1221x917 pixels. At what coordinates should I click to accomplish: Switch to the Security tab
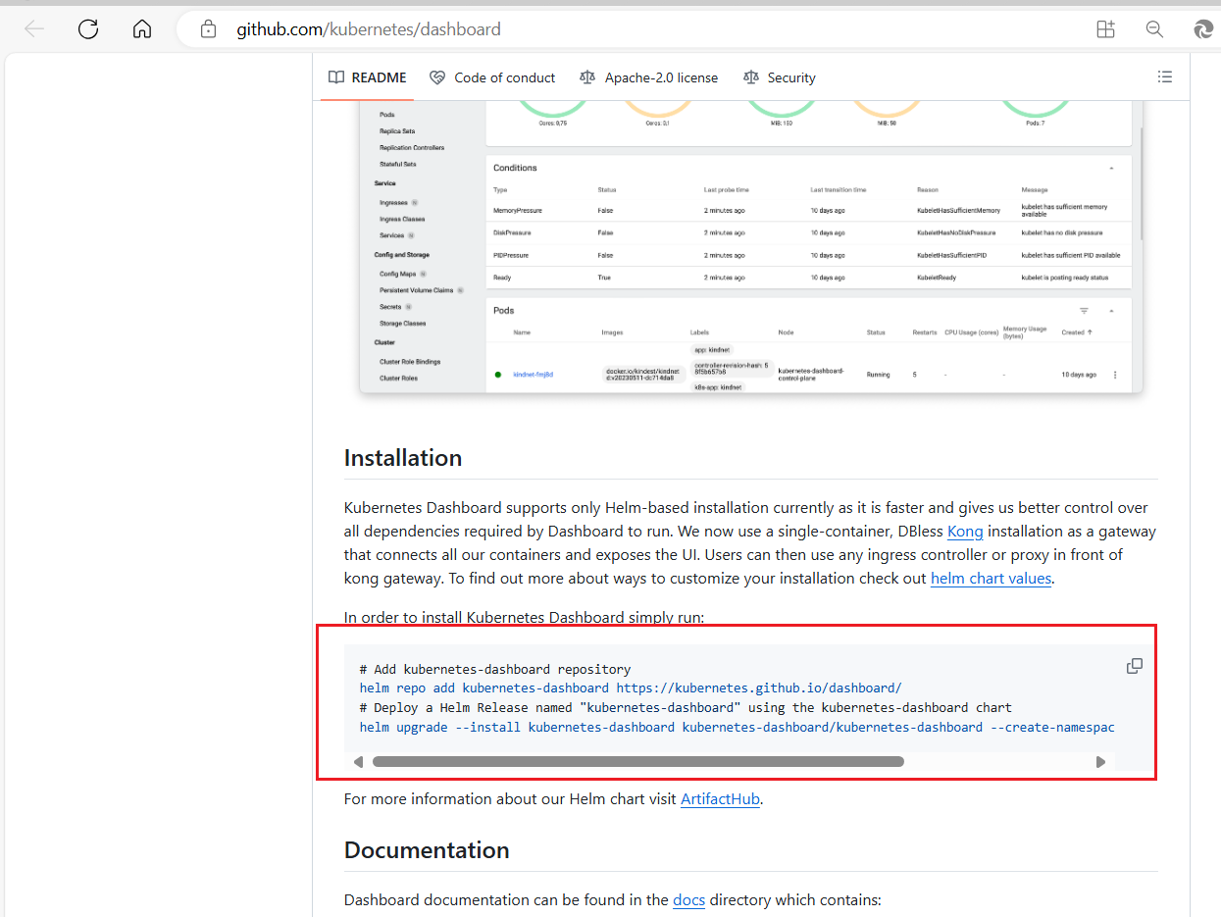click(x=780, y=77)
